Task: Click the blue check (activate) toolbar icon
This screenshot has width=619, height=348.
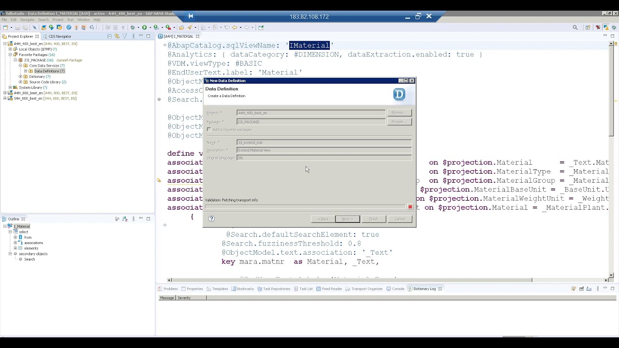Action: pos(69,28)
